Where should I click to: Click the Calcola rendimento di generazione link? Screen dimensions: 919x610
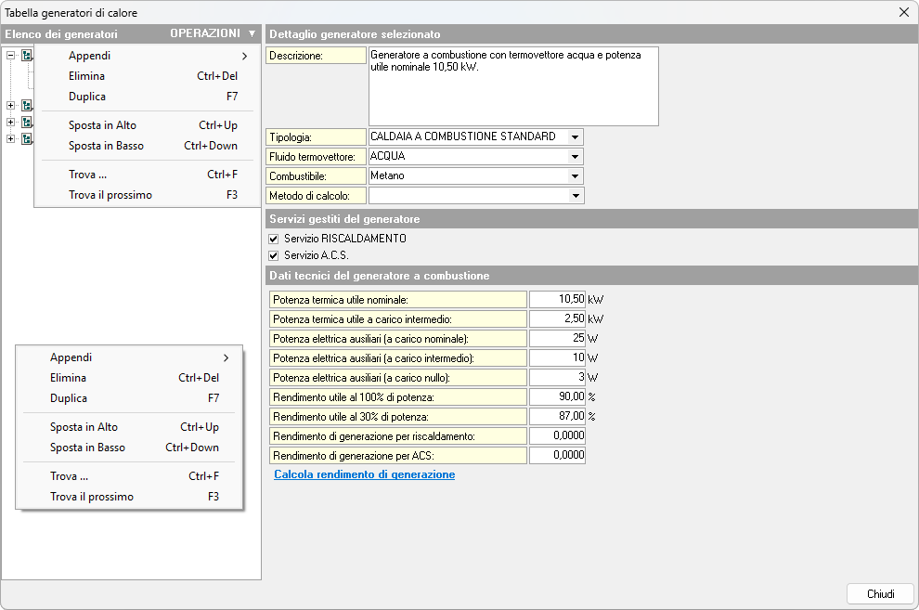(364, 474)
